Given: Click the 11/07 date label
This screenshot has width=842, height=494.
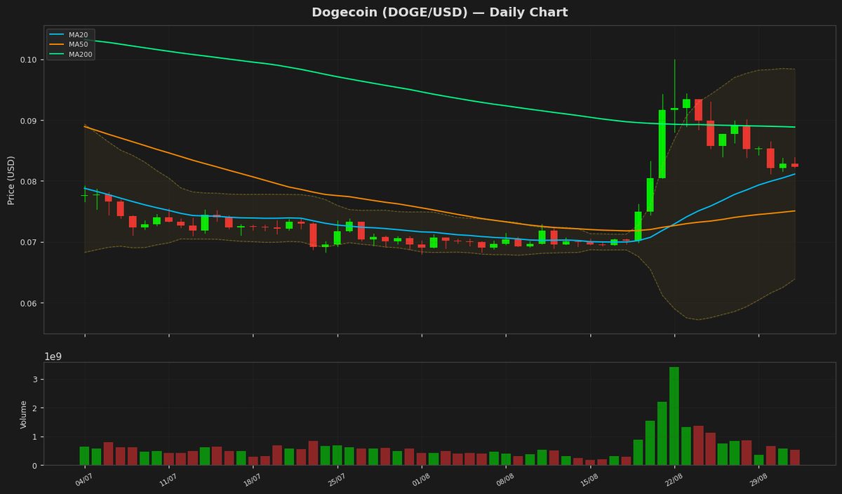Looking at the screenshot, I should (168, 481).
